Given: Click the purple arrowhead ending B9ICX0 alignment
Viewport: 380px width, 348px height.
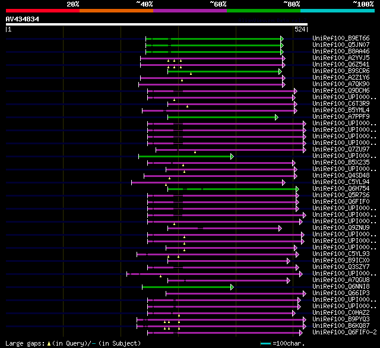Looking at the screenshot, I should [289, 261].
